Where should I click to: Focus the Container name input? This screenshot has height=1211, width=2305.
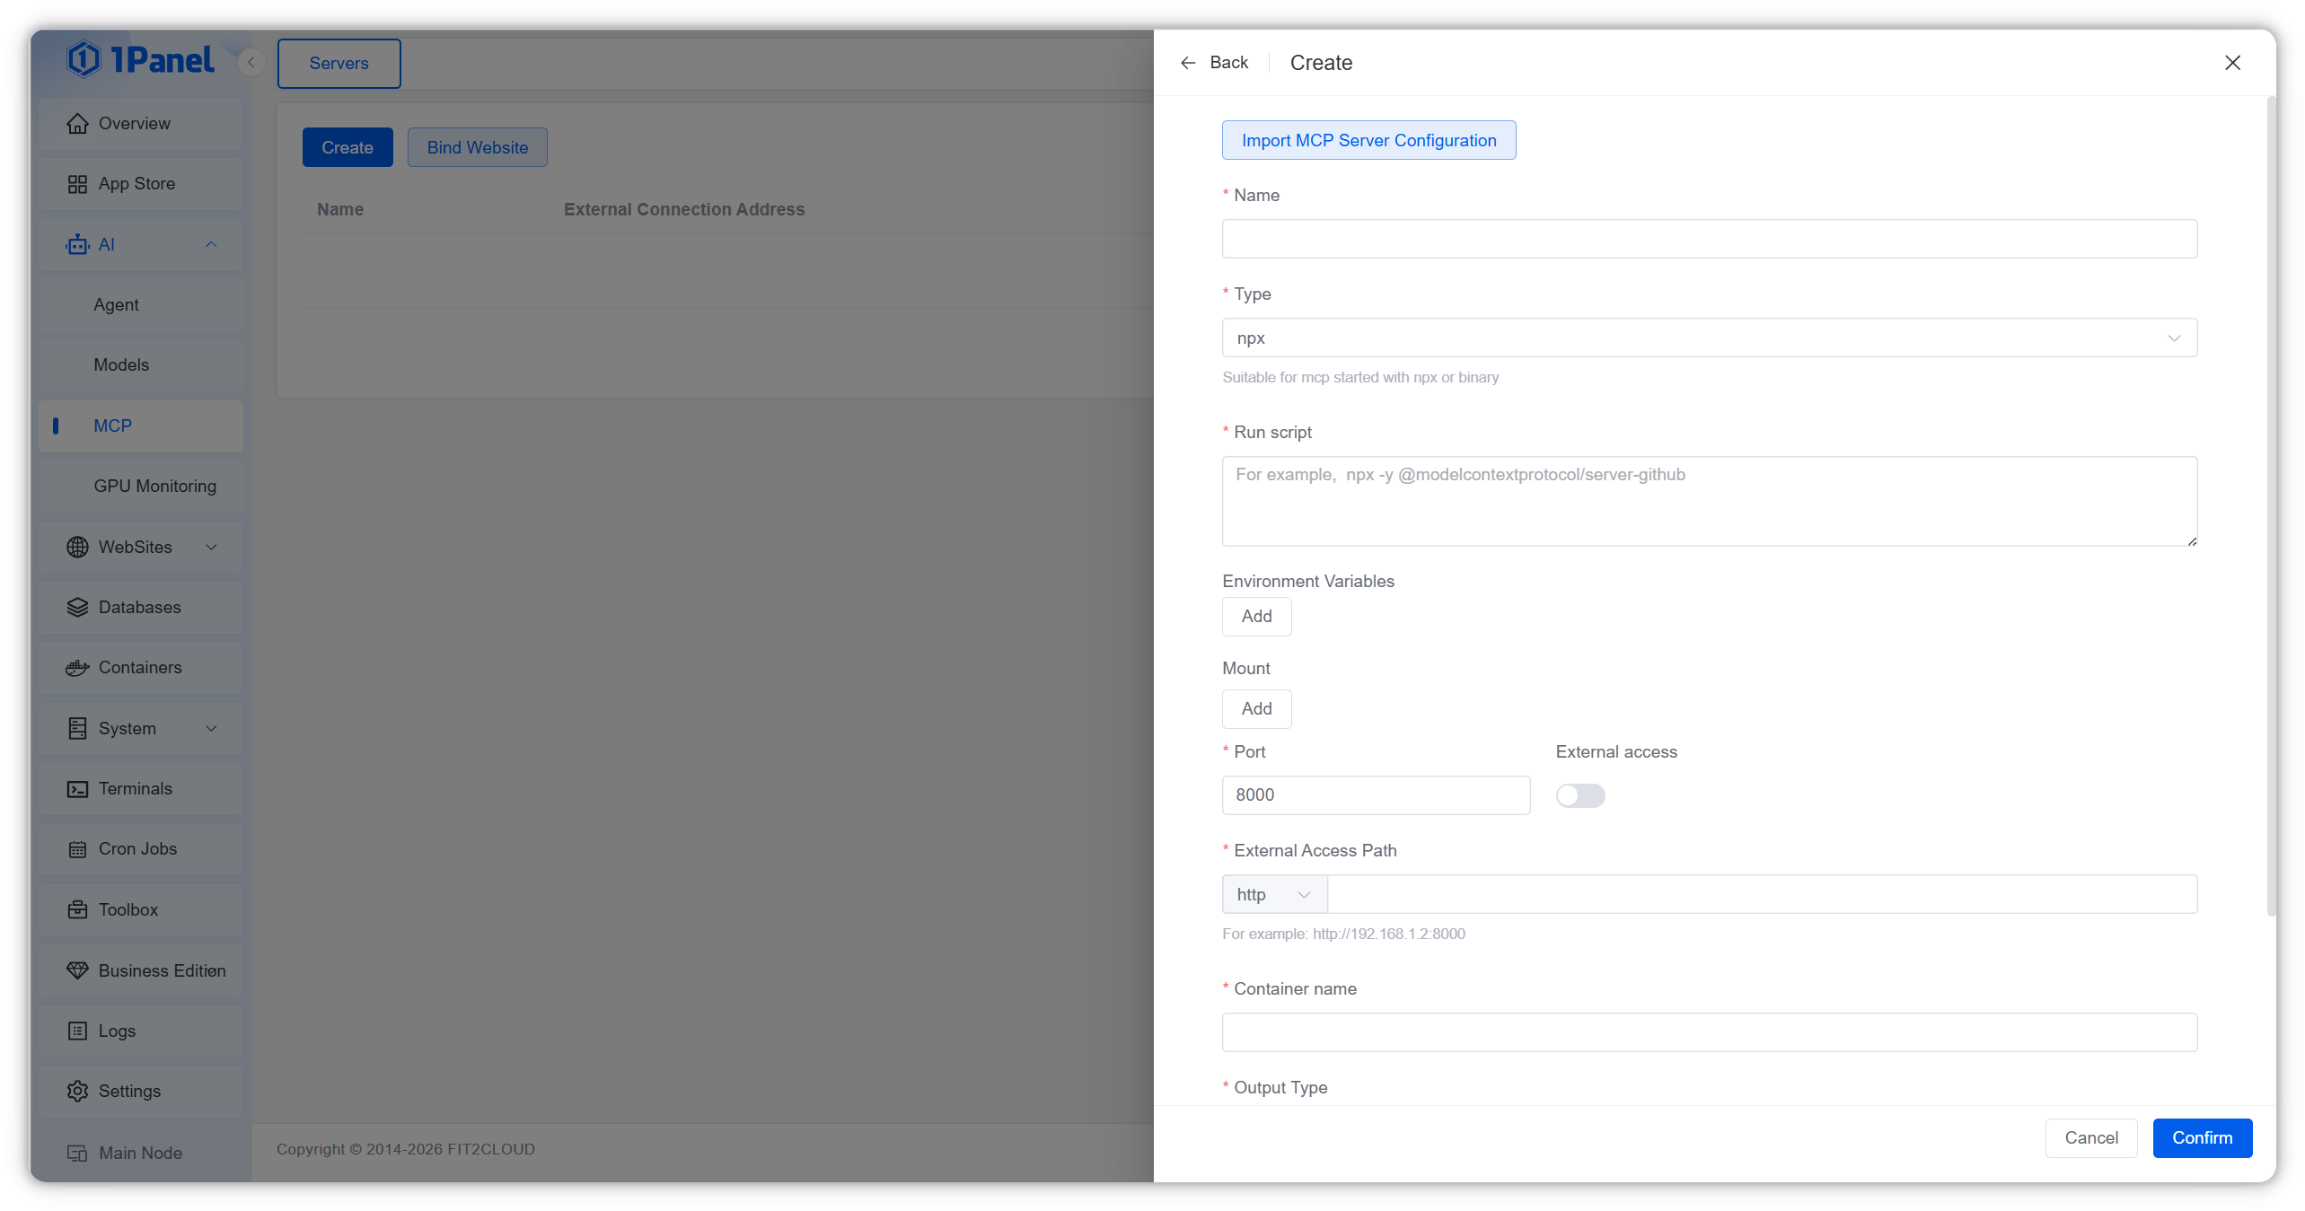pyautogui.click(x=1710, y=1032)
